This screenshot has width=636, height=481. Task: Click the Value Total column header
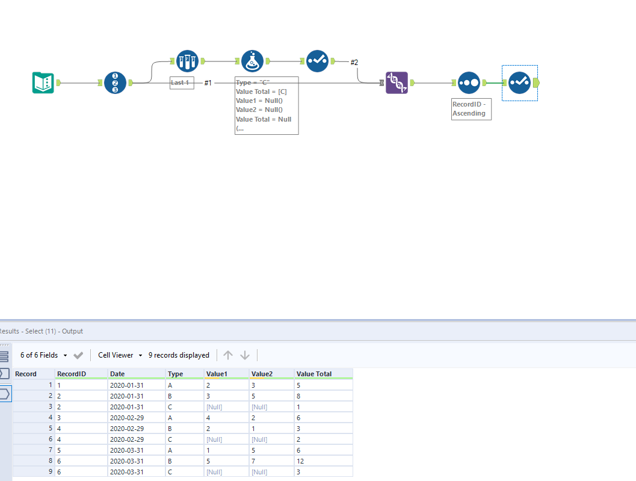[x=314, y=374]
